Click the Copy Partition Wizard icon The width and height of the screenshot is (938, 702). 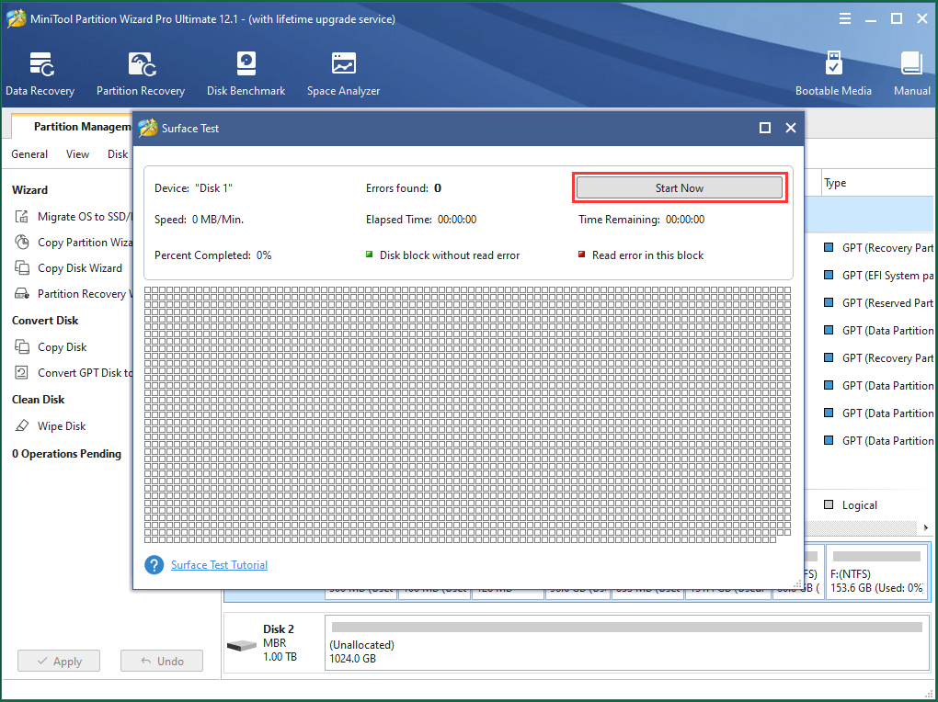tap(22, 243)
